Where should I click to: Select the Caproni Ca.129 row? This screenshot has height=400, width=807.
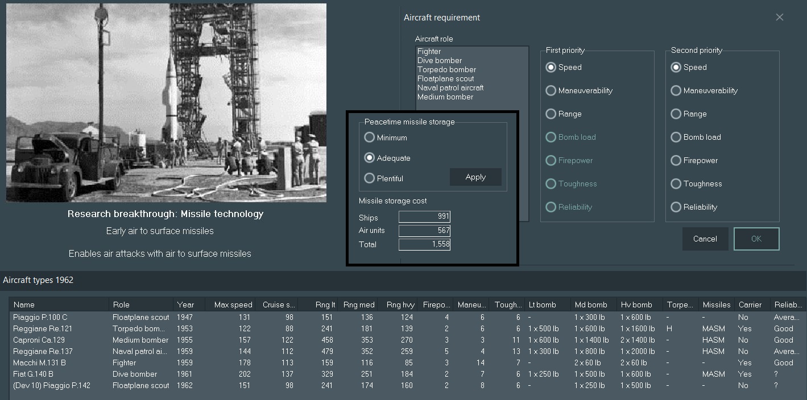tap(408, 340)
